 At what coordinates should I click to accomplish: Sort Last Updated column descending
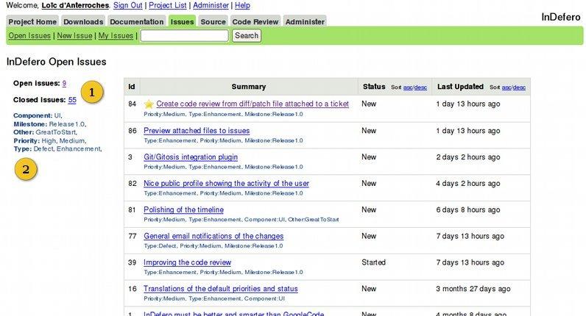click(x=519, y=87)
